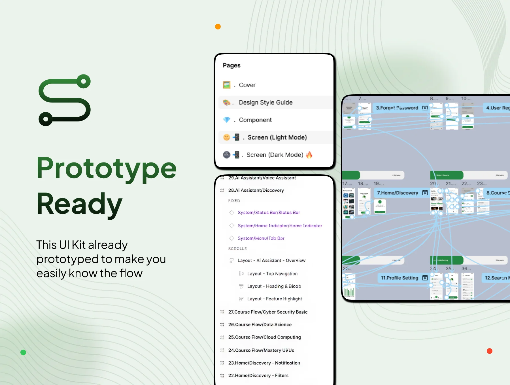
Task: Select frame 27.Course Flow/Cyber Security Basic
Action: coord(268,312)
